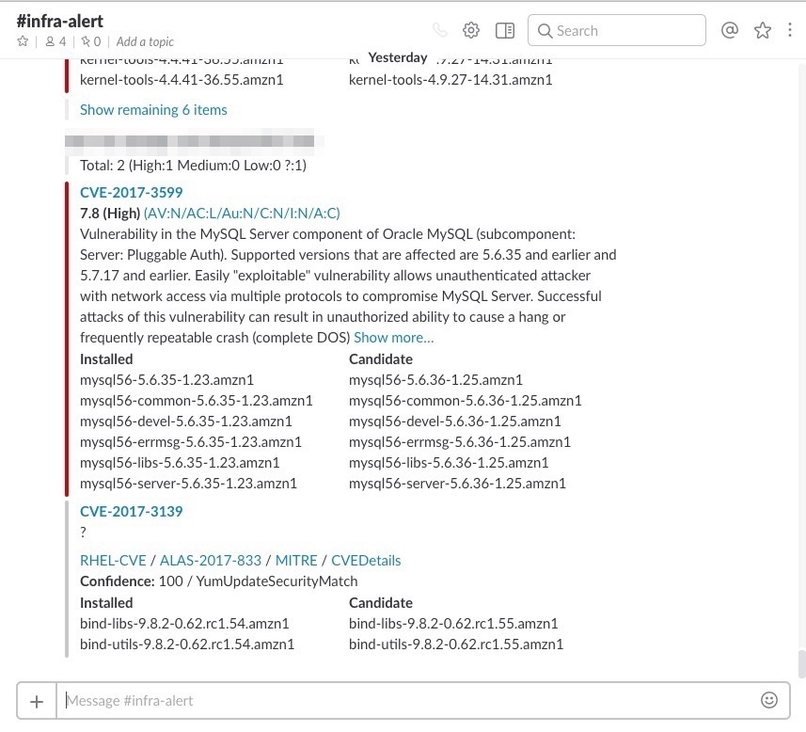Click Add a topic
Screen dimensions: 806x732
tap(145, 41)
